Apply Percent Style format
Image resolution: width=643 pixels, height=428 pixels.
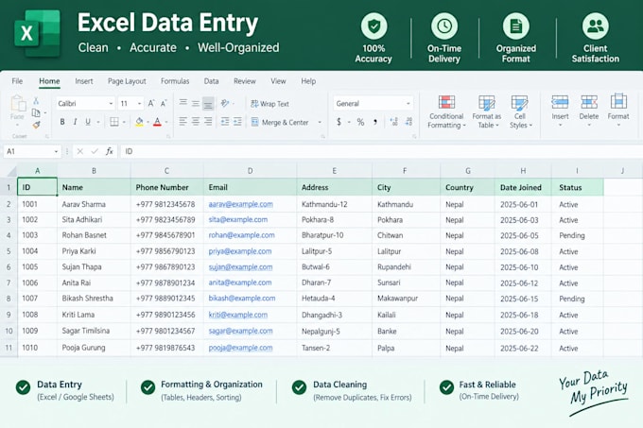tap(360, 122)
